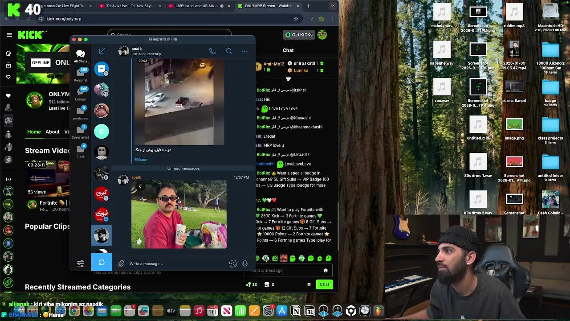Compose a new Telegram message with pencil icon
Screen dimensions: 570x321
pyautogui.click(x=102, y=51)
